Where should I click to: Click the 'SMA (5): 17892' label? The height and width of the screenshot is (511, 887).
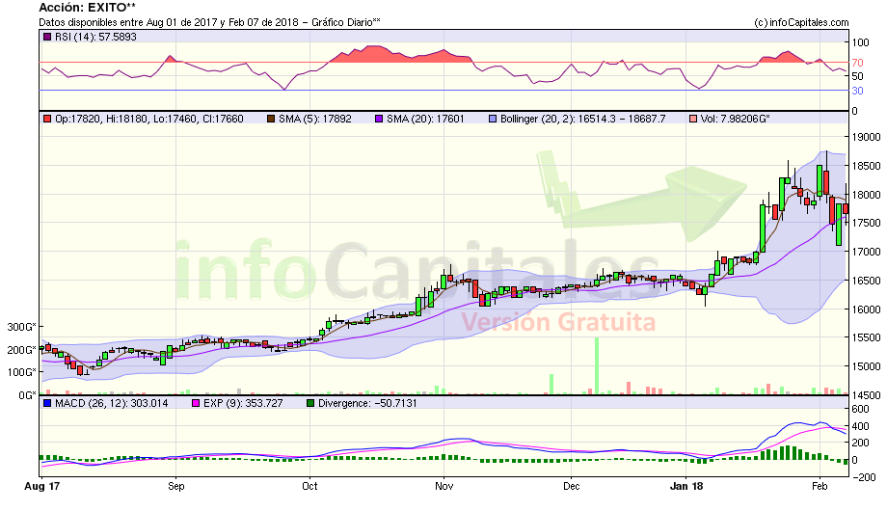[315, 119]
